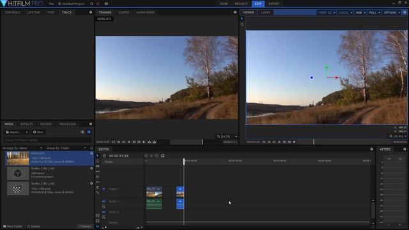Set the in point in the Viewer
409x230 pixels.
269,142
